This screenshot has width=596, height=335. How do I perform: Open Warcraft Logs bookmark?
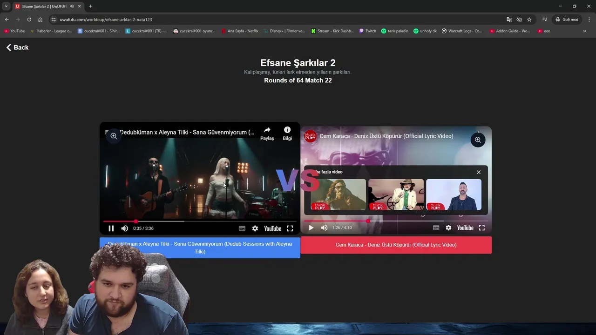click(462, 31)
